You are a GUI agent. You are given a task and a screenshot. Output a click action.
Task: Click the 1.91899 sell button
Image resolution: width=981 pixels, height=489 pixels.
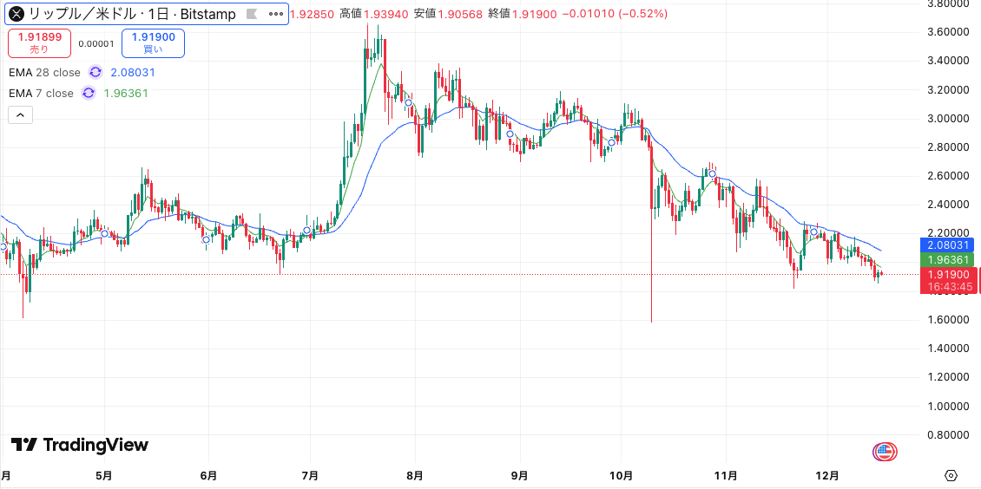coord(39,42)
